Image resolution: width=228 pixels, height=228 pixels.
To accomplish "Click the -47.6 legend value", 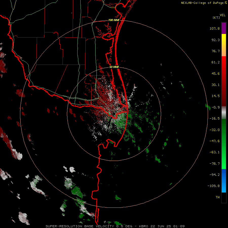I will [x=215, y=141].
